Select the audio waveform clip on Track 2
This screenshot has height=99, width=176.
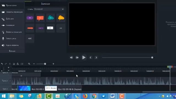tap(92, 81)
